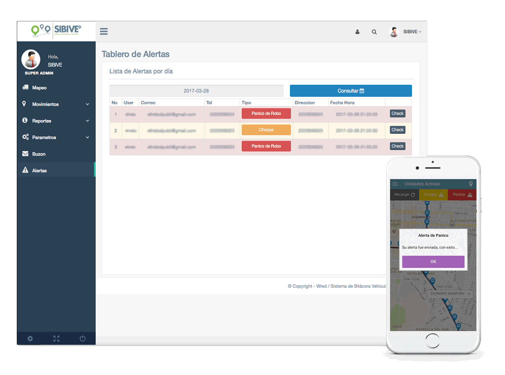Click Check button for alert row 1
505x375 pixels.
tap(397, 113)
